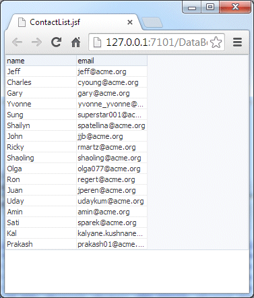Click the regert@acme.org email cell
This screenshot has height=298, width=254.
112,179
